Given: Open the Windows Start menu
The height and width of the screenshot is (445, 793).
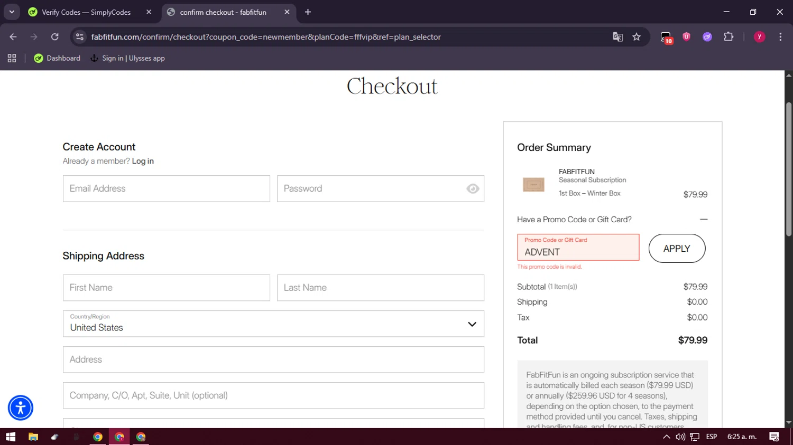Looking at the screenshot, I should pos(11,437).
